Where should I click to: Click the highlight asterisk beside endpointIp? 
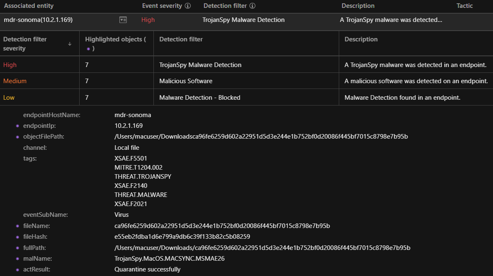pos(17,126)
